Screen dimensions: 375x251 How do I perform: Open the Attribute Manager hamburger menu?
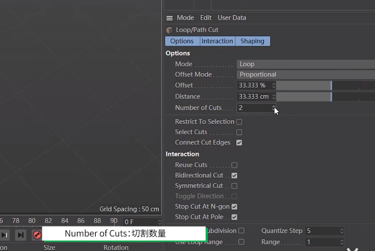[x=169, y=18]
